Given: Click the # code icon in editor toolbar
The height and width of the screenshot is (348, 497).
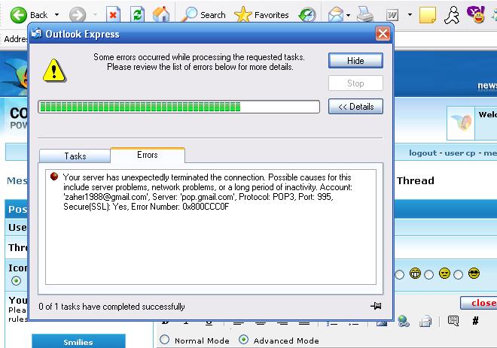Looking at the screenshot, I should 475,321.
